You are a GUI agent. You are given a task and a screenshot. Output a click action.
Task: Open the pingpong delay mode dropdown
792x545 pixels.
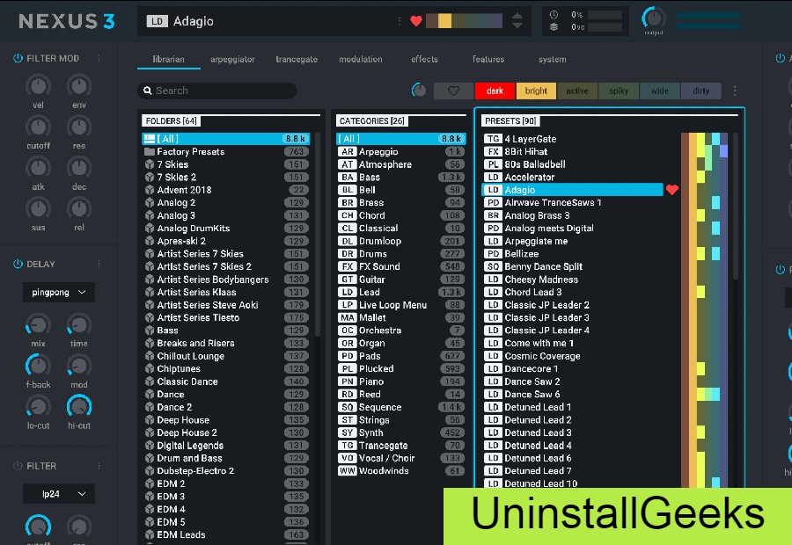tap(59, 292)
